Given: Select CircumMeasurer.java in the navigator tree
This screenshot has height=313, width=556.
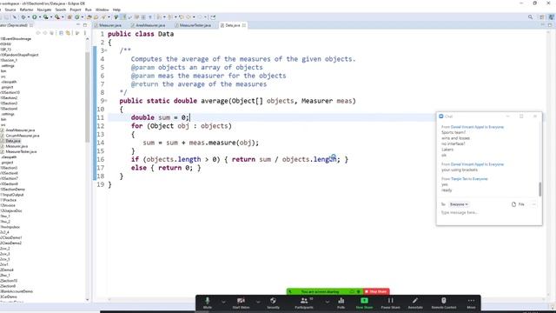Looking at the screenshot, I should [x=23, y=136].
